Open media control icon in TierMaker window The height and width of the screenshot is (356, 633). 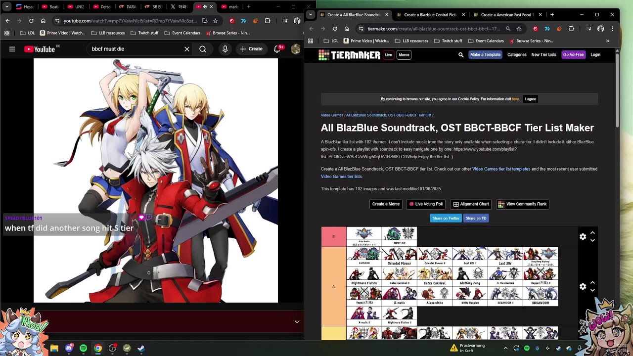pos(588,29)
